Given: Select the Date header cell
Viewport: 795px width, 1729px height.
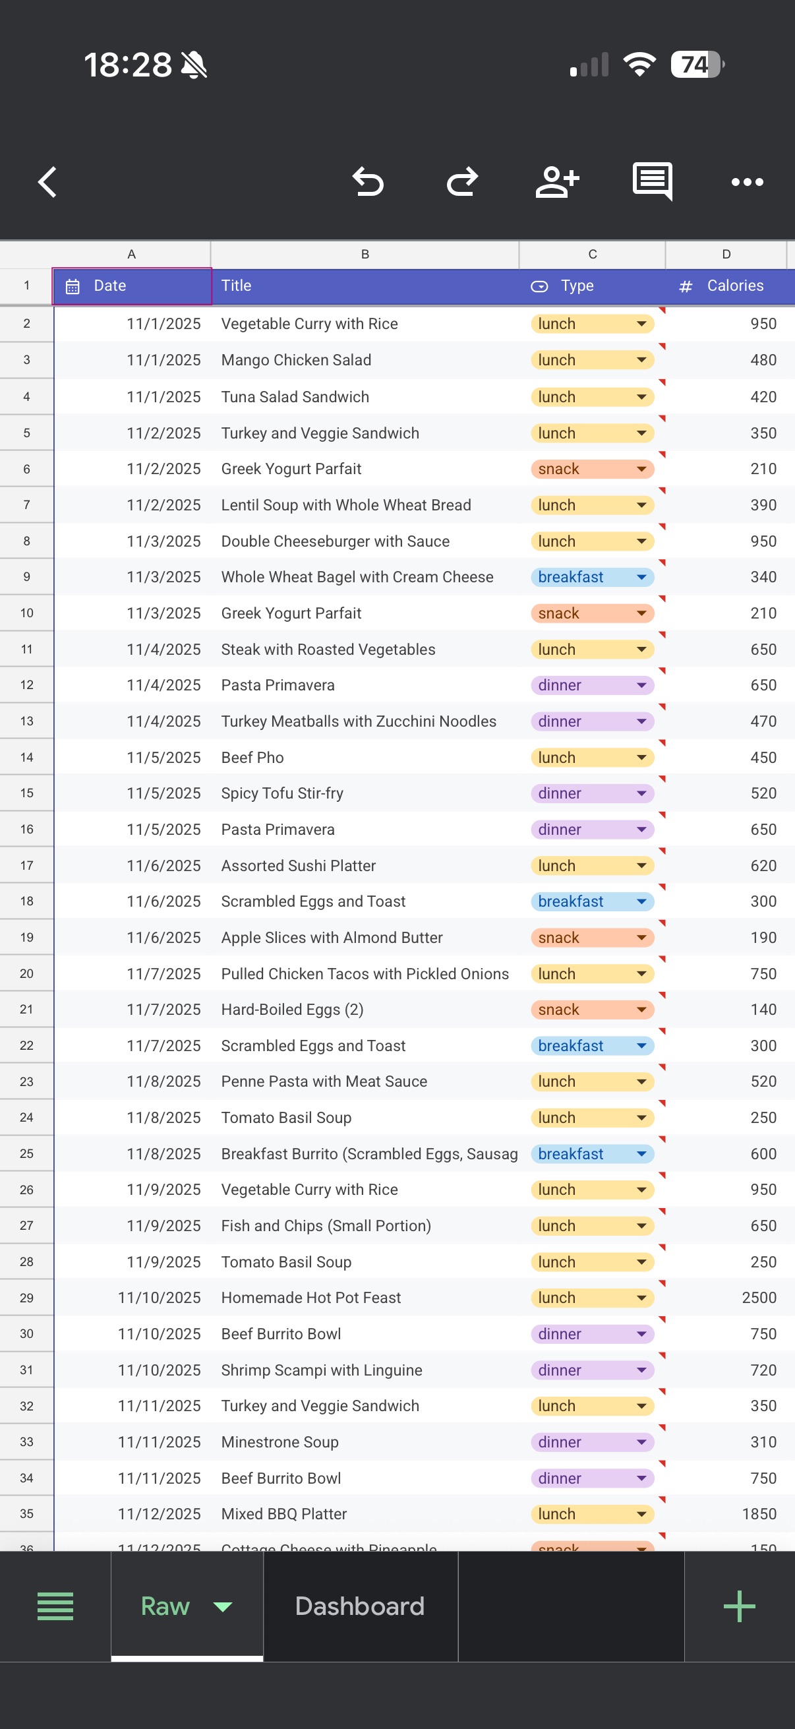Looking at the screenshot, I should [x=131, y=286].
